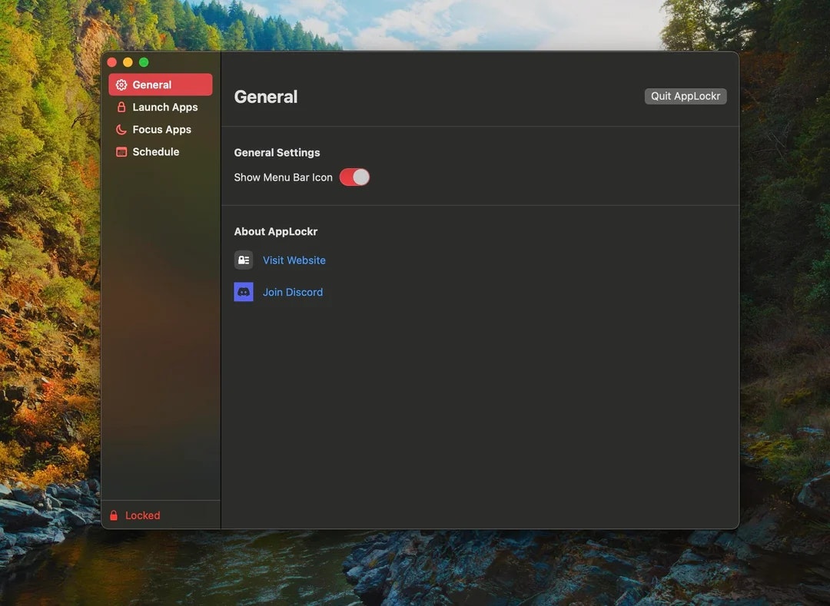The image size is (830, 606).
Task: Switch to the Focus Apps section
Action: [x=161, y=130]
